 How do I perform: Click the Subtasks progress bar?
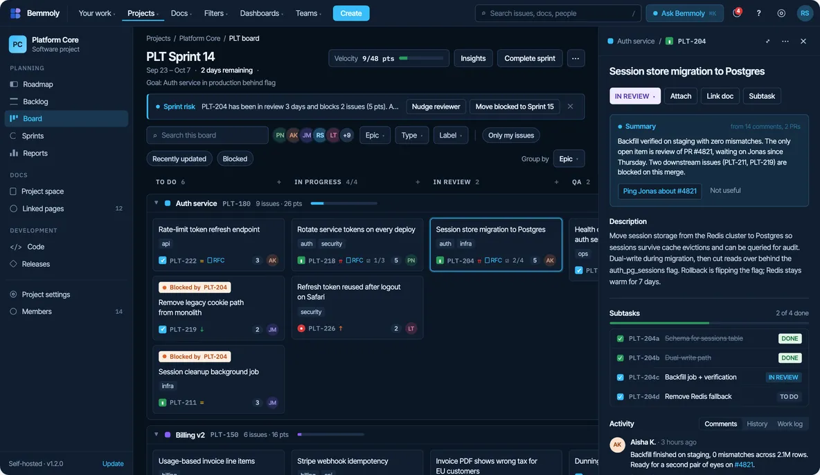[x=708, y=323]
